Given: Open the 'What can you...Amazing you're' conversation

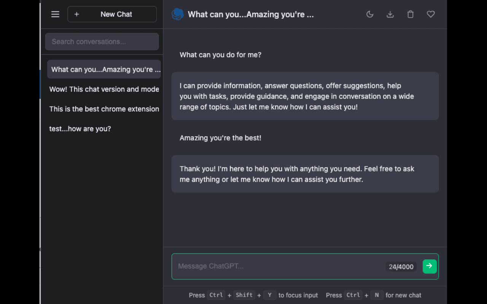Looking at the screenshot, I should pos(104,70).
